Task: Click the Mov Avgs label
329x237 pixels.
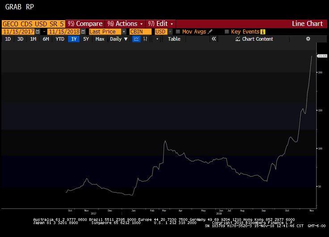Action: click(194, 32)
